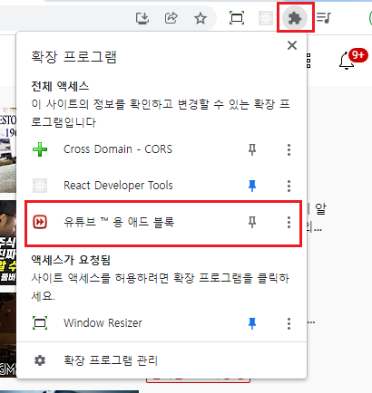This screenshot has height=393, width=372.
Task: Select React Developer Tools extension
Action: click(118, 186)
